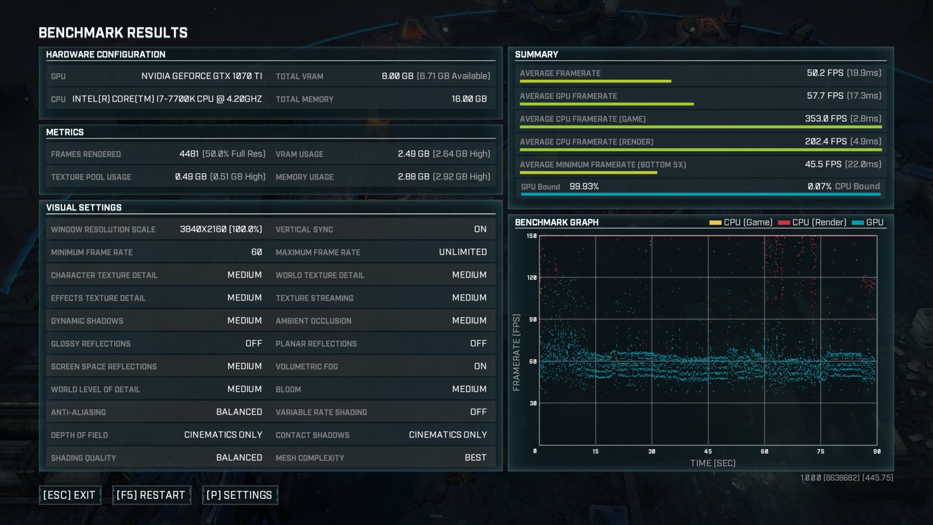Click the Average Minimum Framerate bar
The image size is (933, 525).
point(588,173)
